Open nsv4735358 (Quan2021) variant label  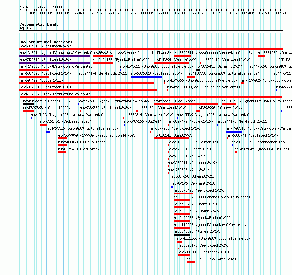(188, 170)
